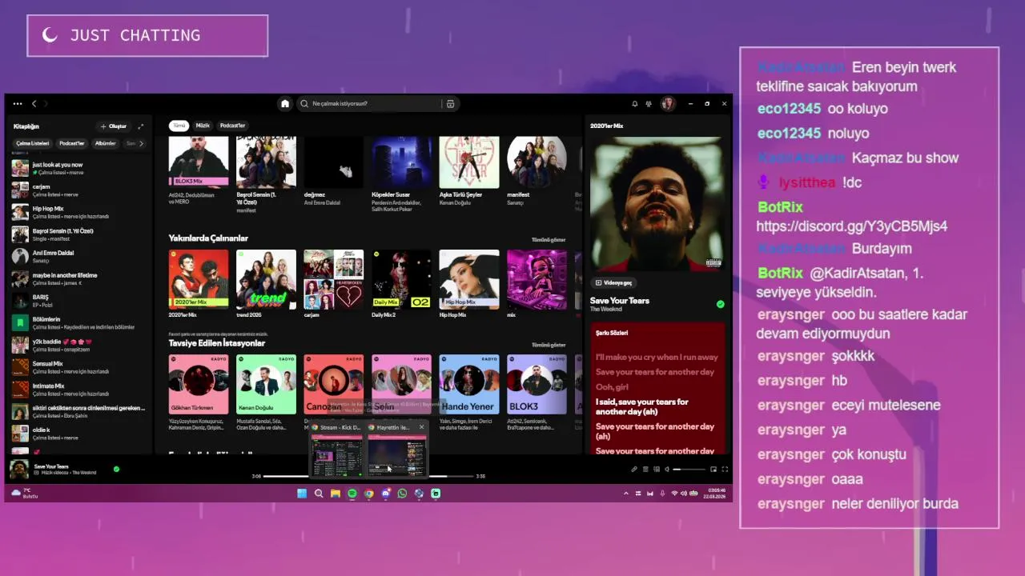Open 'Anıl Emre Daldal' artist in library

(x=78, y=256)
